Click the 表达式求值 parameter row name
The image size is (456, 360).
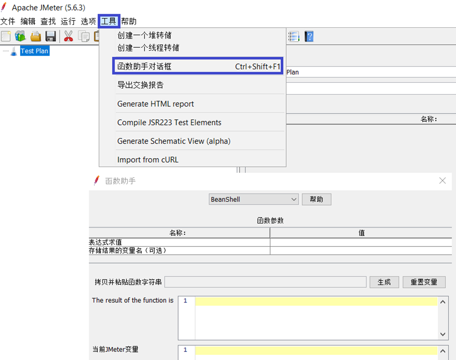[x=179, y=242]
